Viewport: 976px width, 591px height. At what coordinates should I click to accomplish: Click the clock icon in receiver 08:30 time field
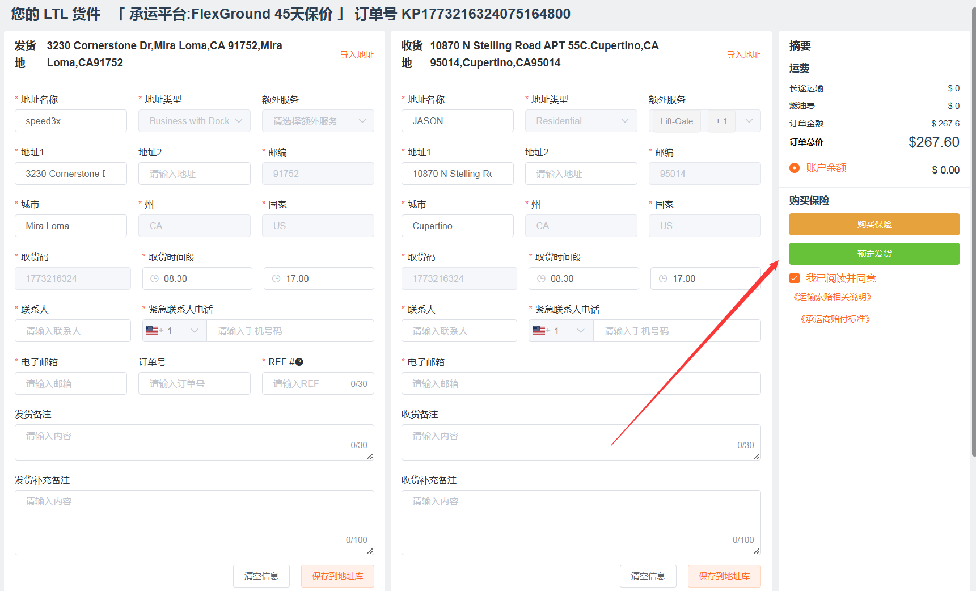pyautogui.click(x=541, y=278)
